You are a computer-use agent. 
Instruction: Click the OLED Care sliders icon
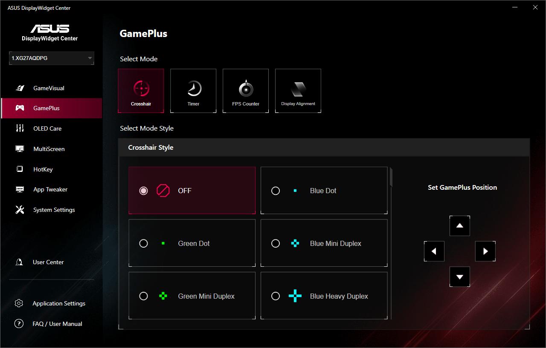point(20,128)
